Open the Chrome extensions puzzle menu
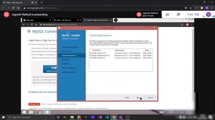The image size is (215, 120). (202, 8)
